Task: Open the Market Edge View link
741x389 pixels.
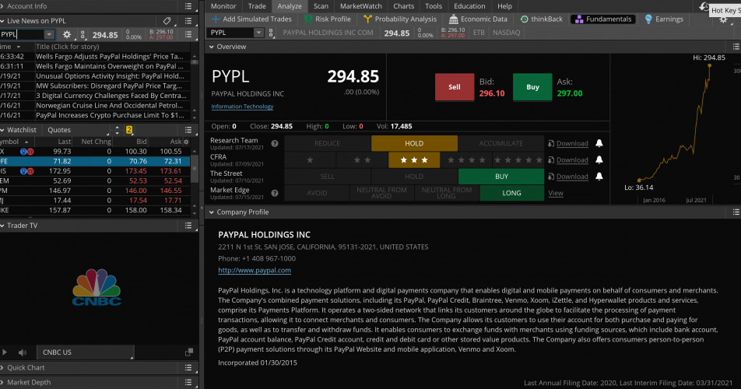Action: [556, 193]
